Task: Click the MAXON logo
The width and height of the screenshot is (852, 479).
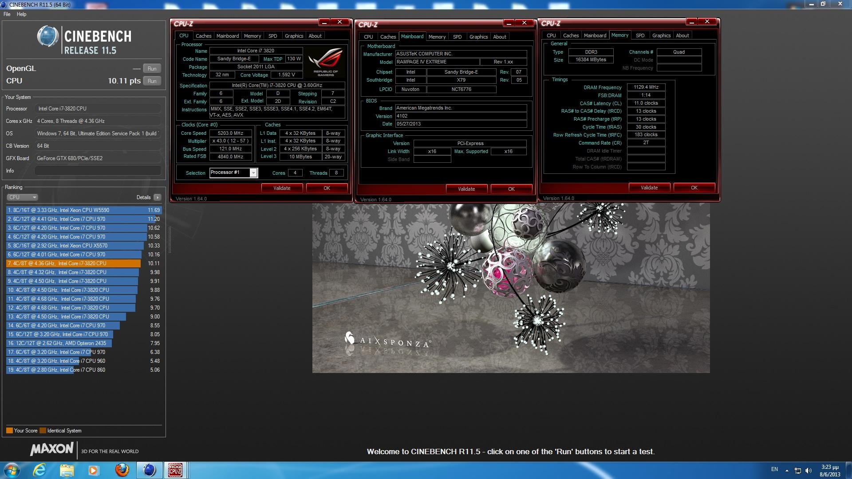Action: click(51, 449)
